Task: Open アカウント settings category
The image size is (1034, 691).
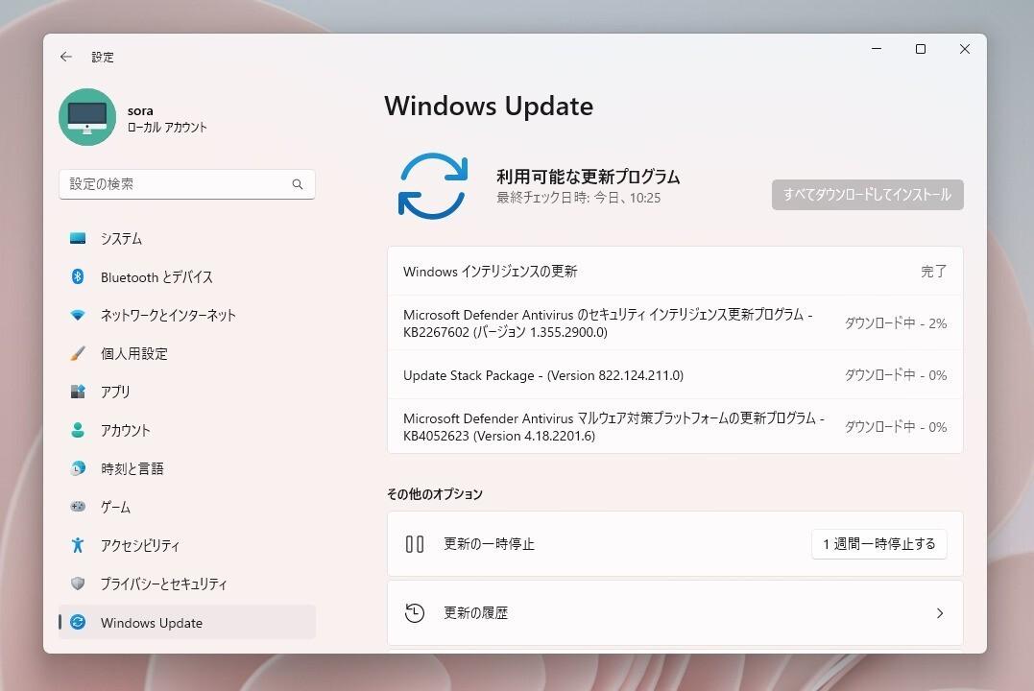Action: pos(187,430)
